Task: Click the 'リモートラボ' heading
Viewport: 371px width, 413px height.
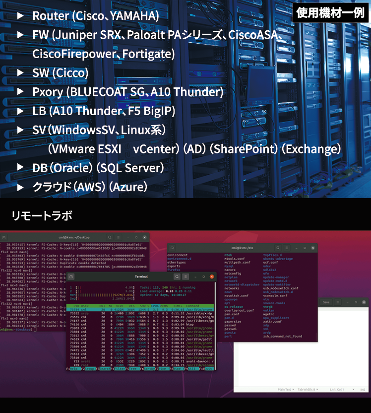Action: click(42, 215)
